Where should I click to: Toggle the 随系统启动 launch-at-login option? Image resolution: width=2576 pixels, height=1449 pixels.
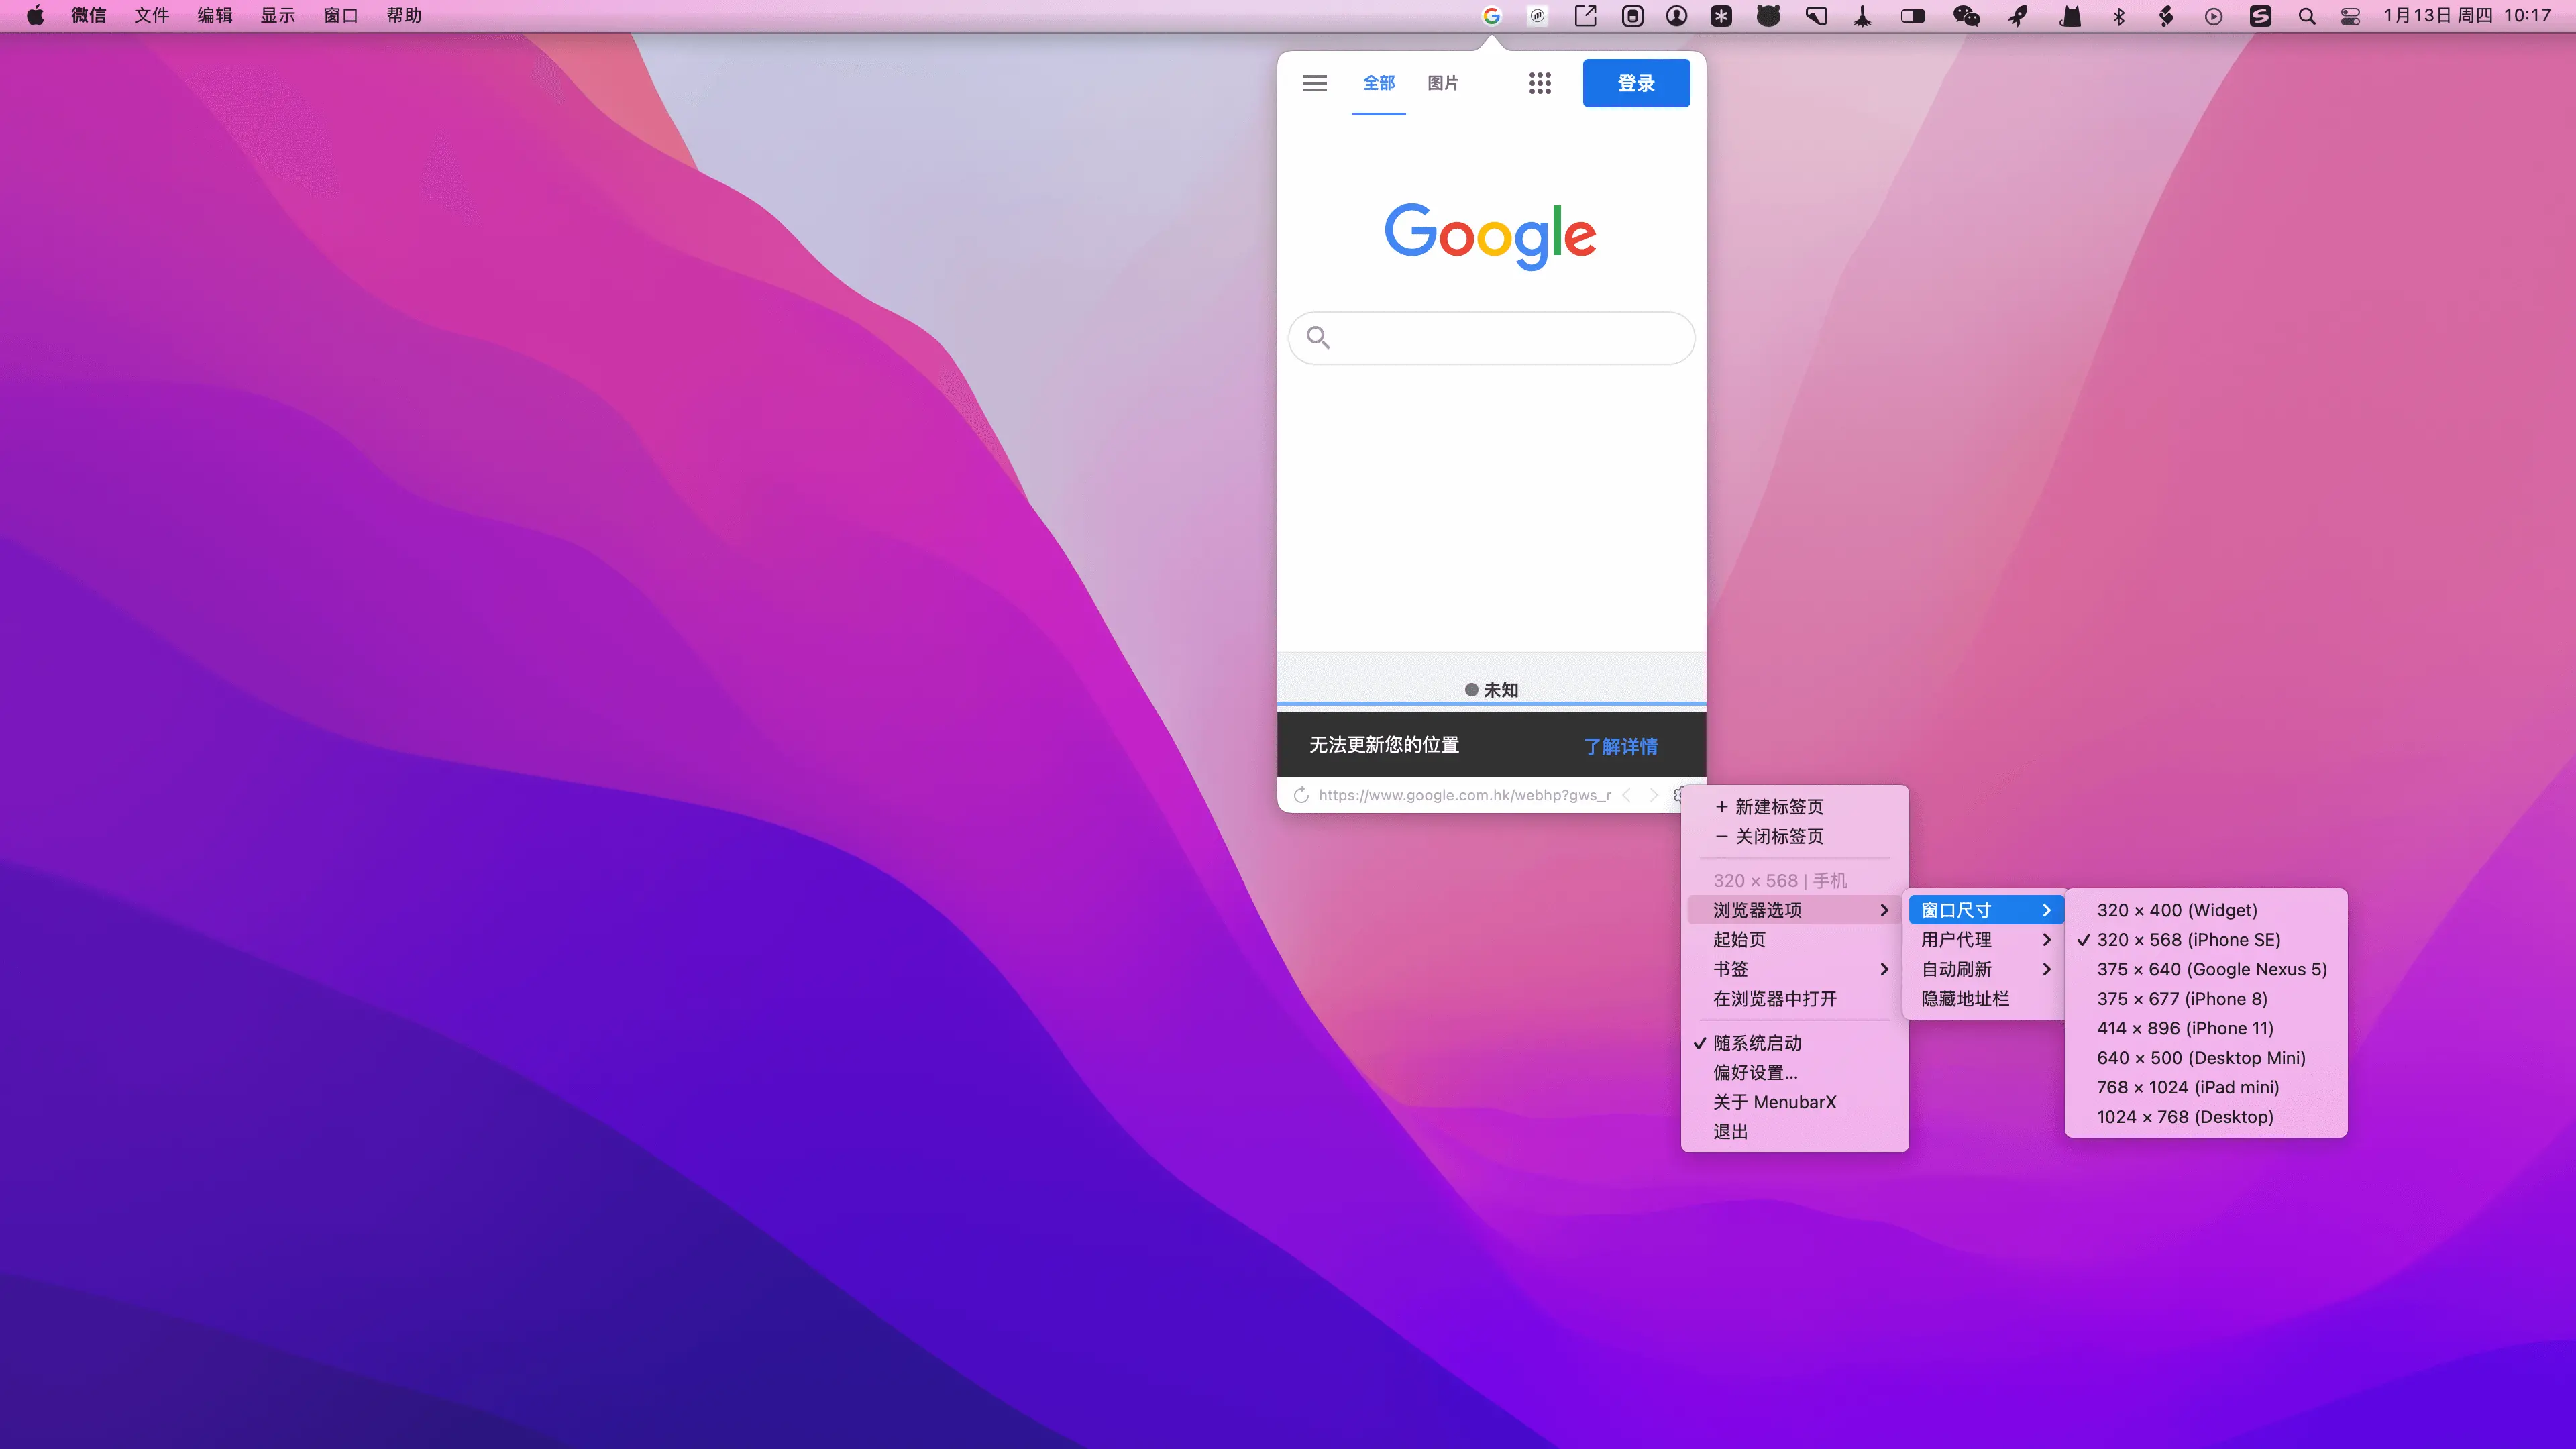1795,1043
